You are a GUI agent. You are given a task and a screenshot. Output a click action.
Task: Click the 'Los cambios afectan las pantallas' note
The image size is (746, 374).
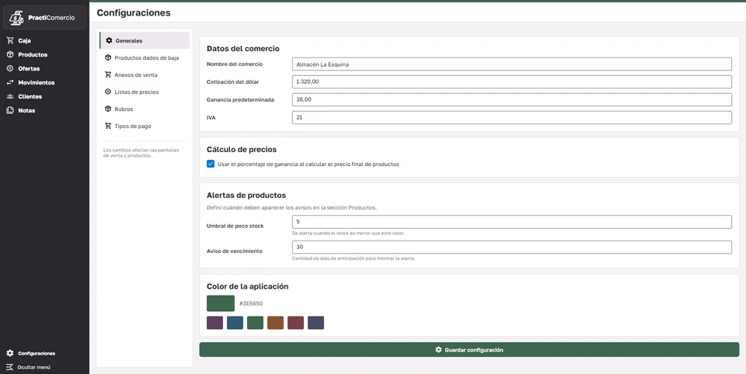[141, 153]
